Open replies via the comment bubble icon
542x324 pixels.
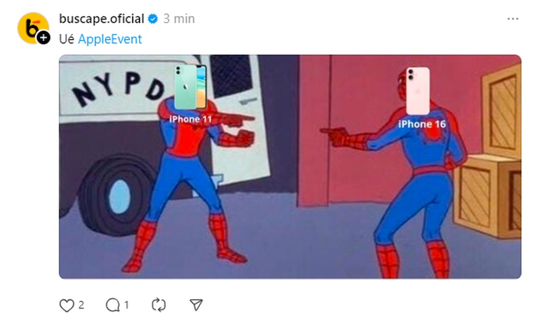pos(113,305)
